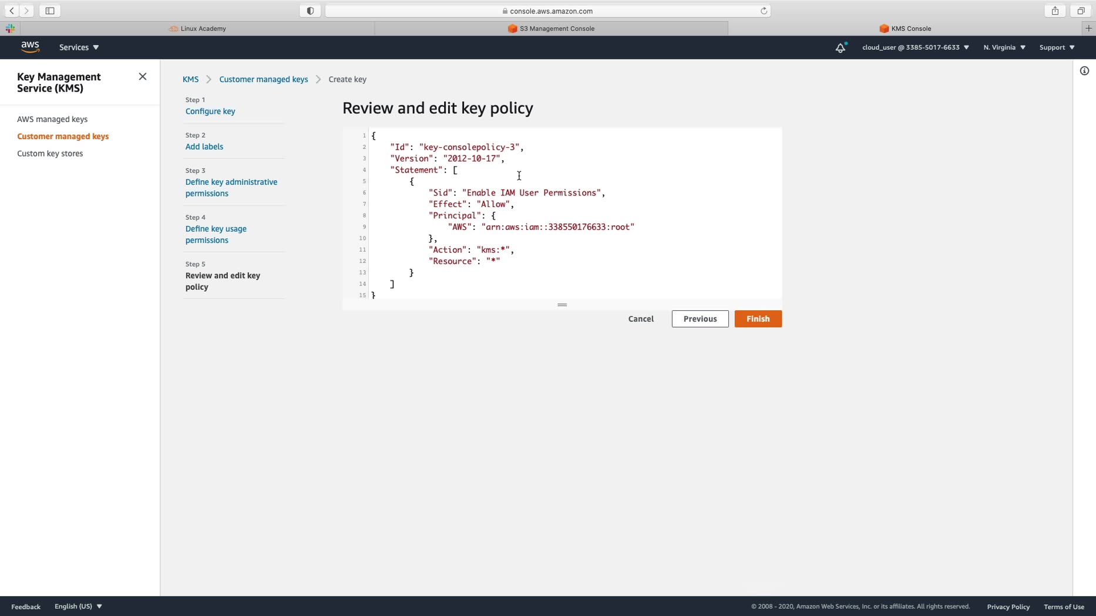Open AWS managed keys in sidebar
Image resolution: width=1096 pixels, height=616 pixels.
click(52, 119)
